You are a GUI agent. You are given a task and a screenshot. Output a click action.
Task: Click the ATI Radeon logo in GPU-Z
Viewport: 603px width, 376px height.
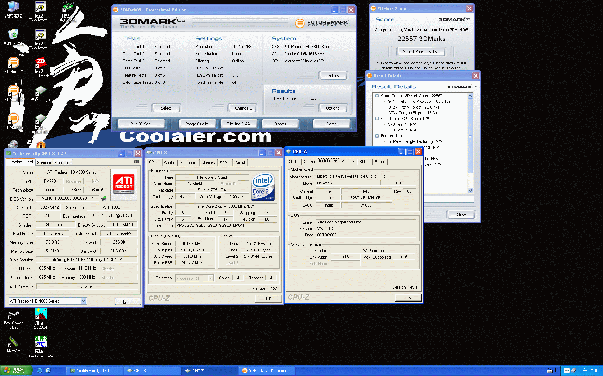124,184
